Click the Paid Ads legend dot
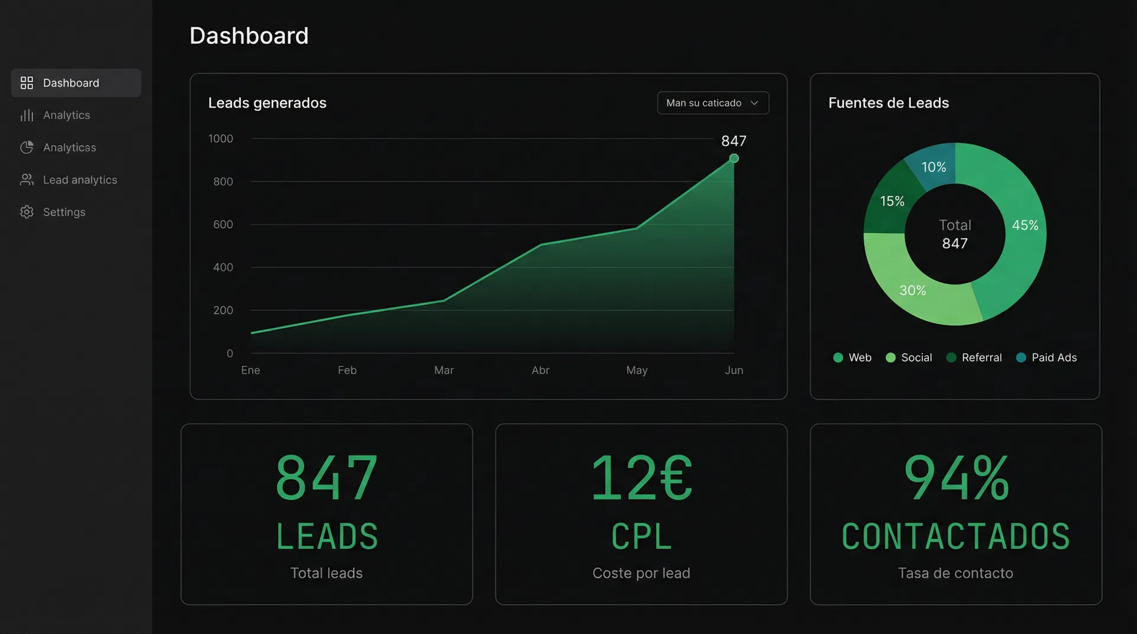This screenshot has height=634, width=1137. point(1020,357)
